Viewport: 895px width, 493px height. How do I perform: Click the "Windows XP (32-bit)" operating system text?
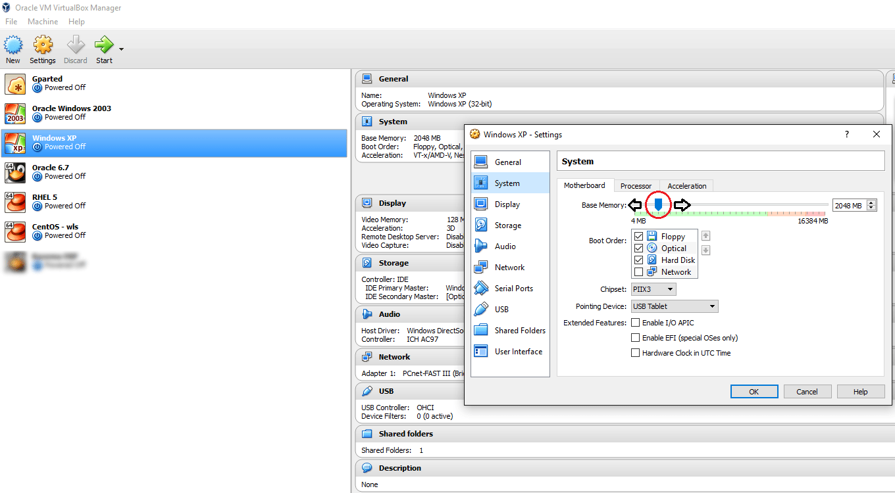point(460,104)
